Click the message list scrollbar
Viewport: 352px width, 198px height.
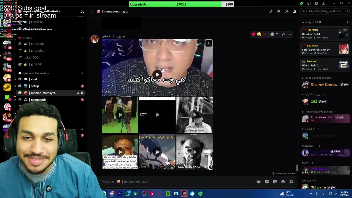pyautogui.click(x=297, y=167)
